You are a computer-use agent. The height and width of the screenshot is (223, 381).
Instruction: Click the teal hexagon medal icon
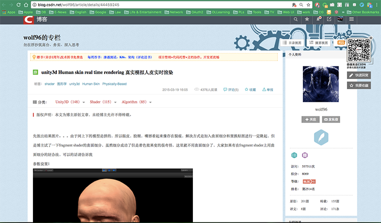(294, 155)
